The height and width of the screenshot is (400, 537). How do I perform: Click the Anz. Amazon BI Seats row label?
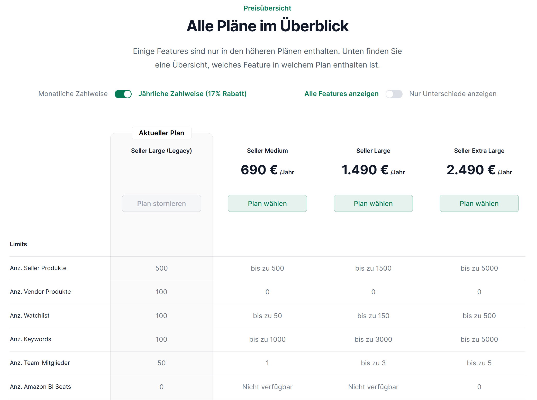pyautogui.click(x=40, y=387)
